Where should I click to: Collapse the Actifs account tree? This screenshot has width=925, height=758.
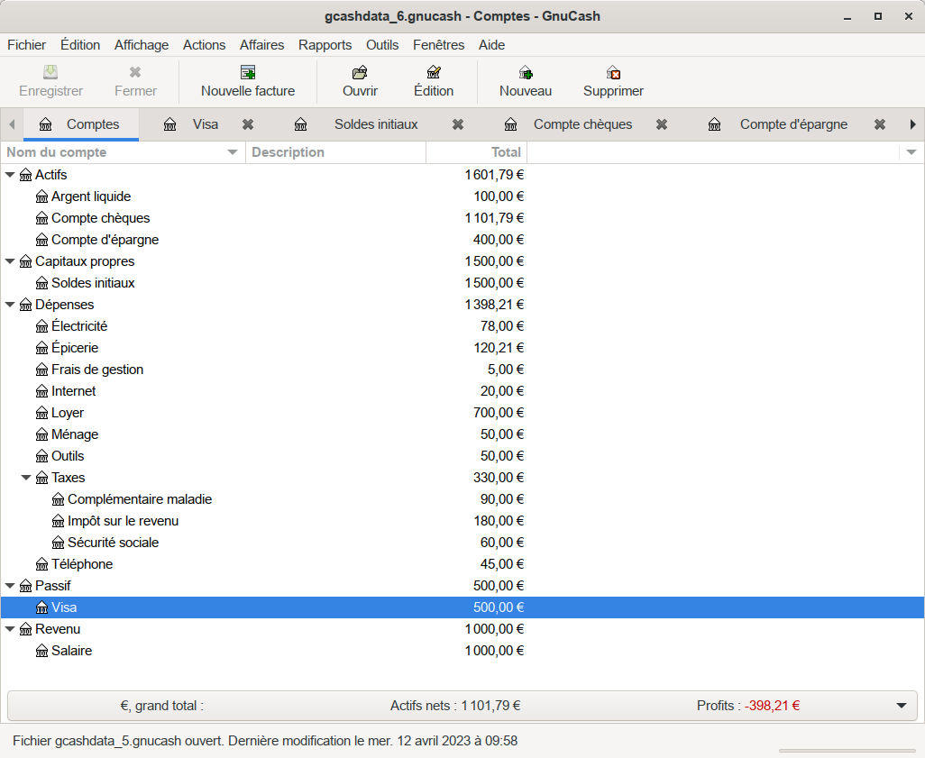(x=11, y=175)
